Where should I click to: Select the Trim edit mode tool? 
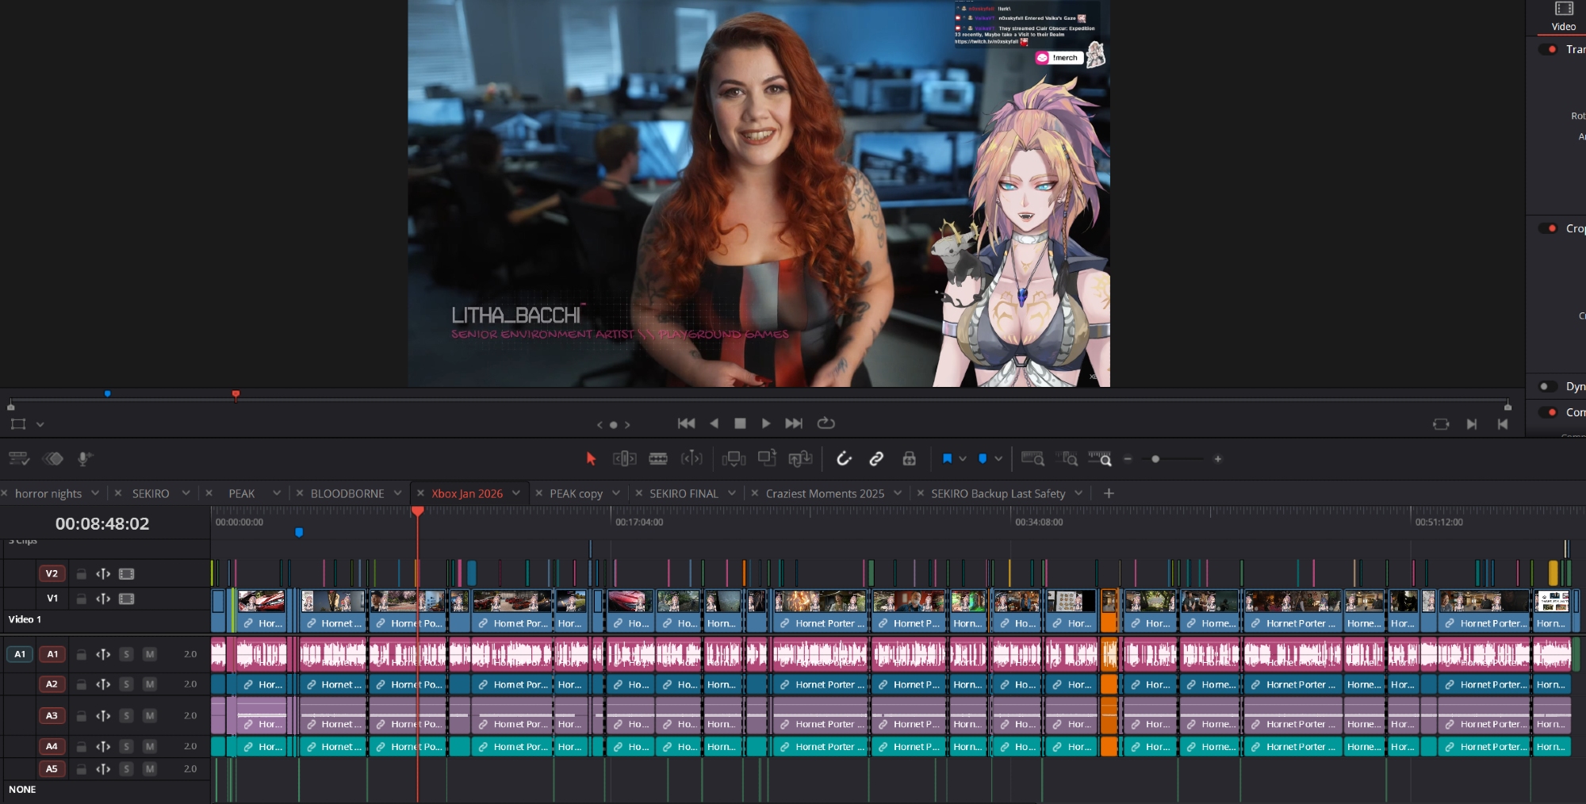click(624, 458)
